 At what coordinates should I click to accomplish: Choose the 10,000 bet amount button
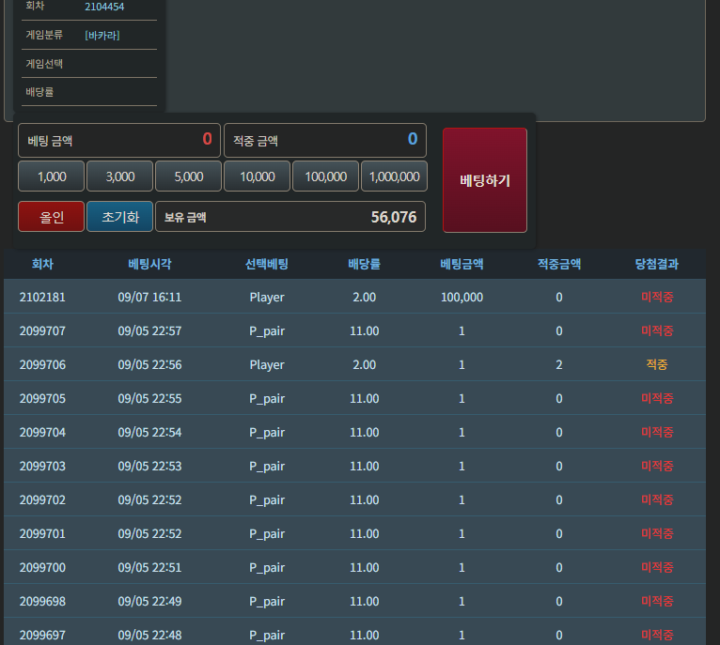(258, 177)
